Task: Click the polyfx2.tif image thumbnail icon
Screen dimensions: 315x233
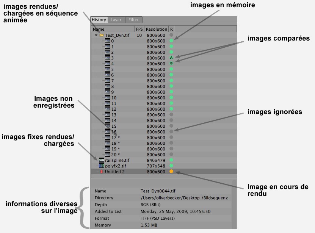Action: click(x=101, y=166)
